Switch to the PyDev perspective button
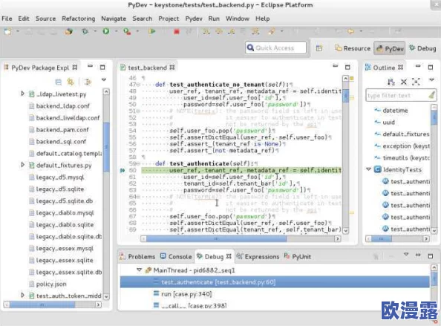Screen dimensions: 441x326 pos(390,48)
